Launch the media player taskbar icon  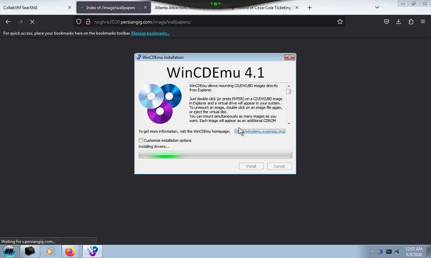pyautogui.click(x=50, y=251)
